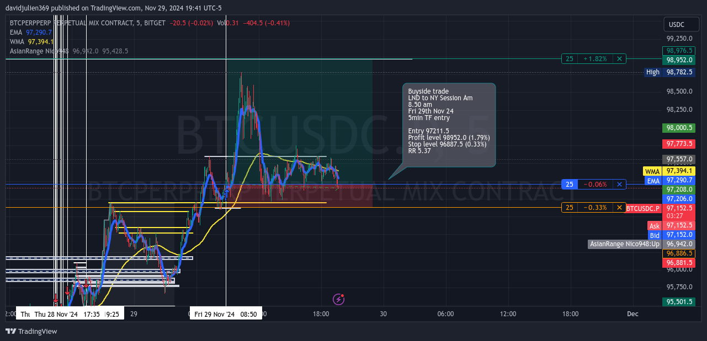This screenshot has width=707, height=341.
Task: Click the 12:00 time axis label
Action: click(x=508, y=314)
